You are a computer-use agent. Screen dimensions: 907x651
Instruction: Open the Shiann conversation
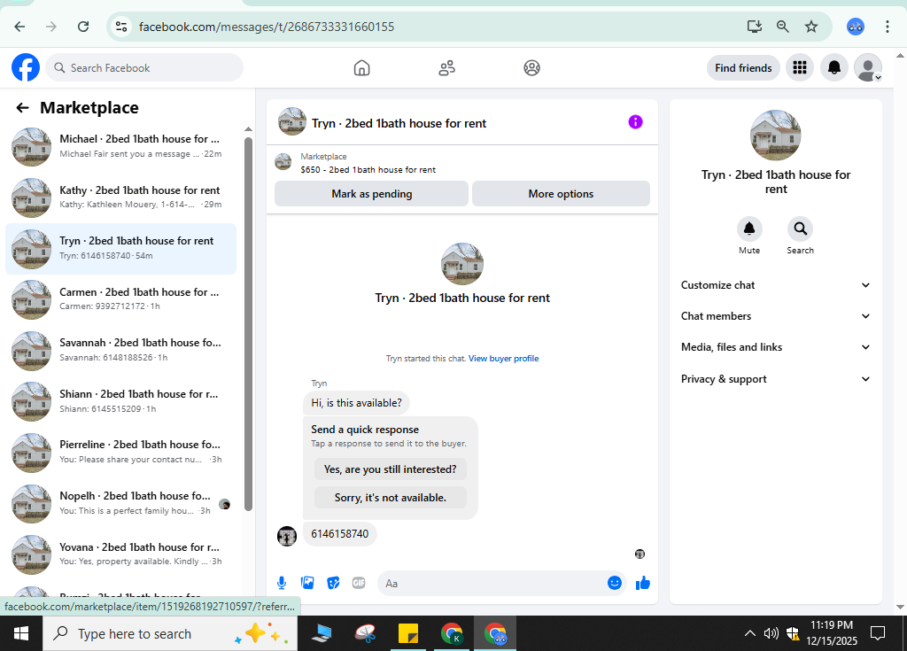point(120,401)
